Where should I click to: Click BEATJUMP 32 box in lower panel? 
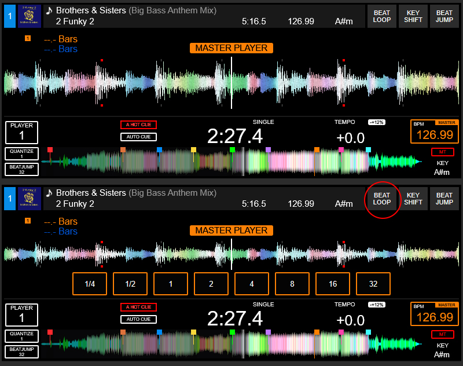point(22,352)
